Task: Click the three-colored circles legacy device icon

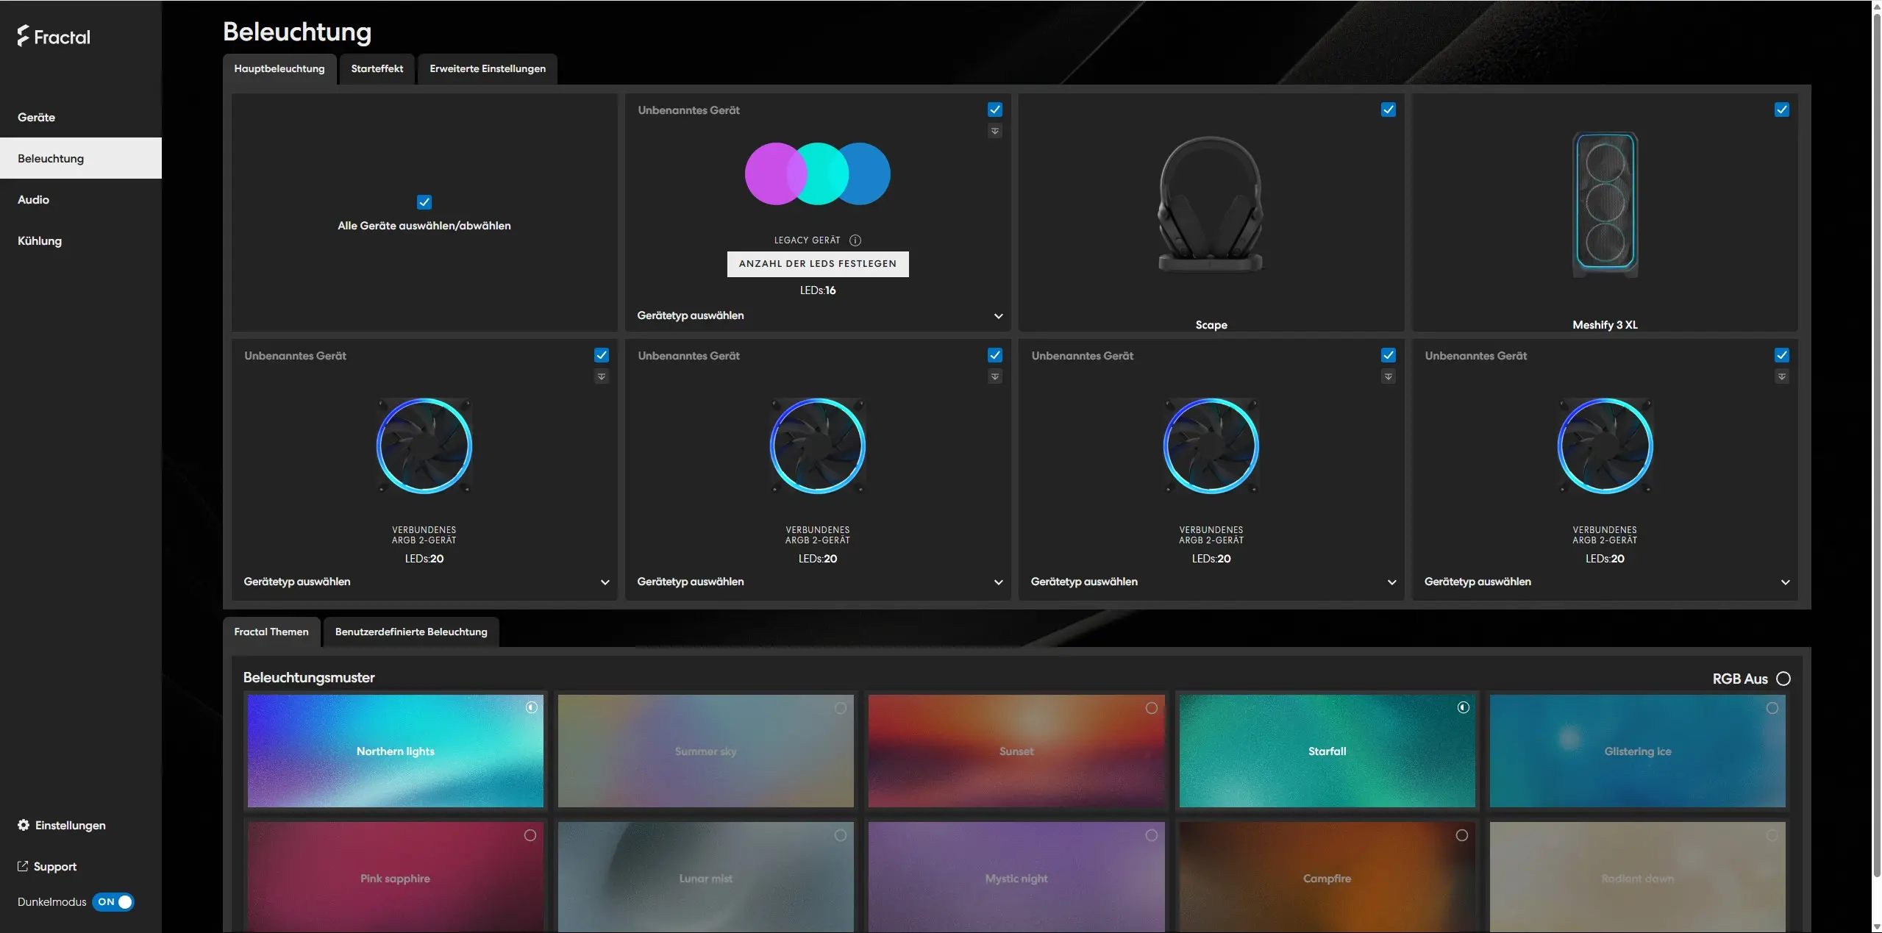Action: [x=817, y=174]
